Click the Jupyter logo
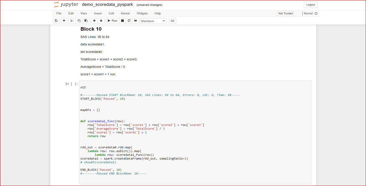Screen dimensions: 366x186 (x=66, y=5)
